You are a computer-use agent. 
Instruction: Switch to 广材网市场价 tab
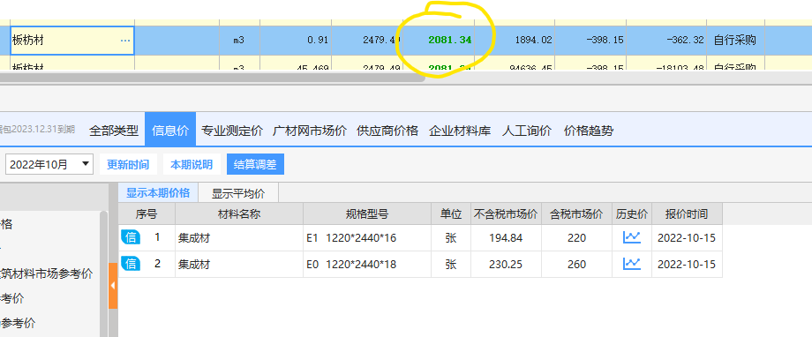click(310, 131)
